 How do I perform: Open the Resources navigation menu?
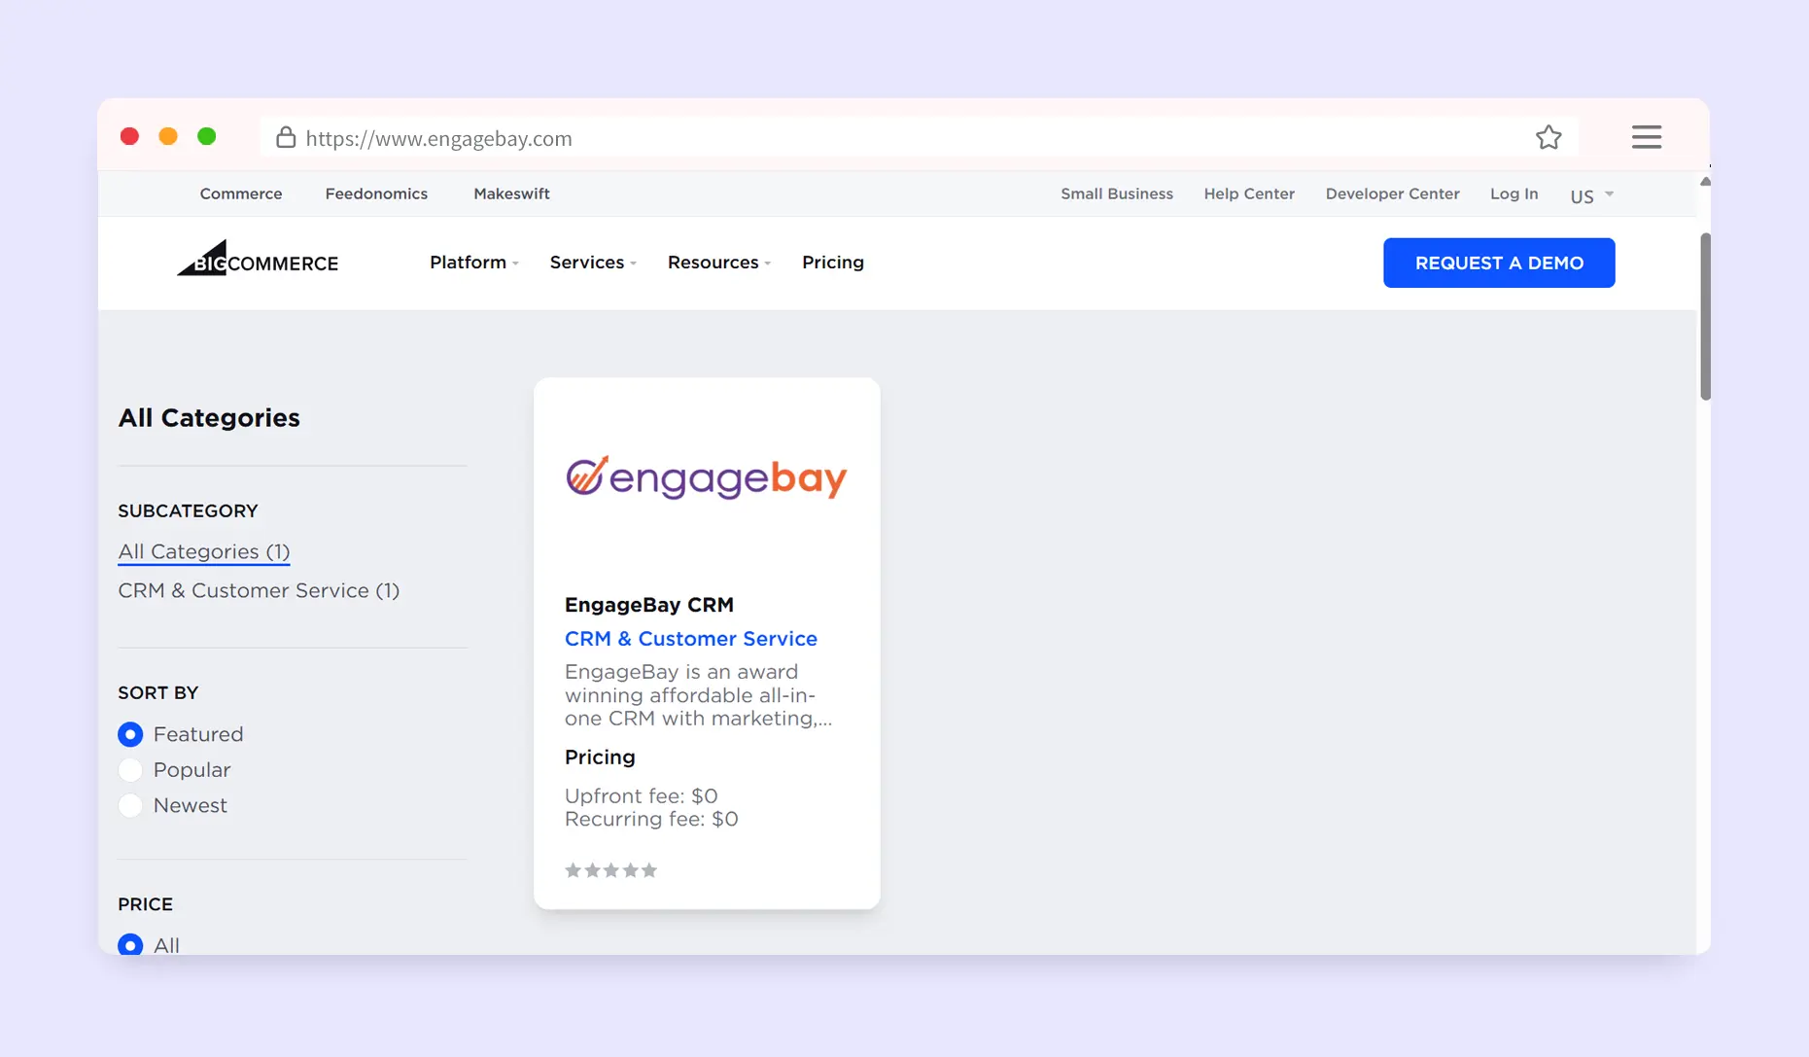pos(718,263)
